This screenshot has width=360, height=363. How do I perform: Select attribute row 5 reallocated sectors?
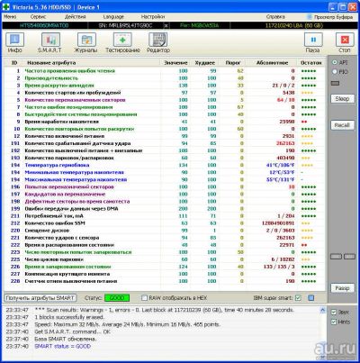[x=165, y=100]
